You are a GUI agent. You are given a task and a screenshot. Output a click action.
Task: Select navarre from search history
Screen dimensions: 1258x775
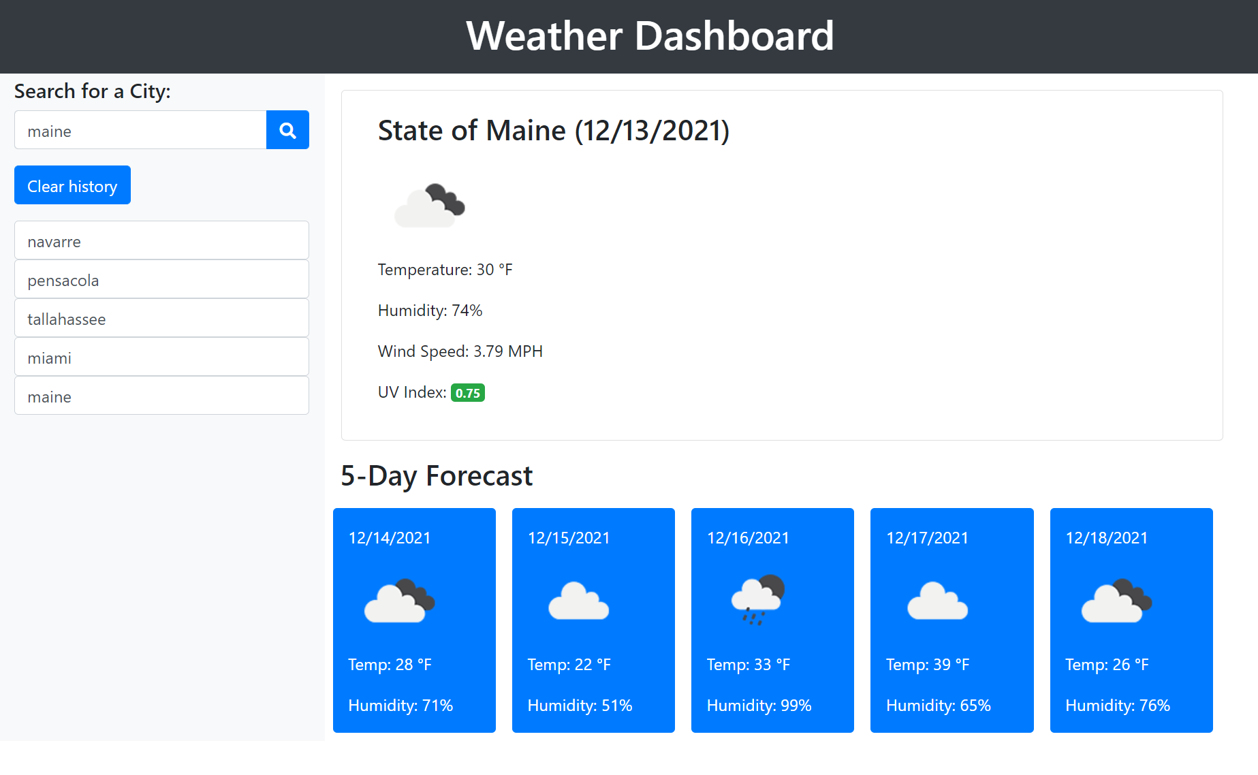pyautogui.click(x=161, y=240)
